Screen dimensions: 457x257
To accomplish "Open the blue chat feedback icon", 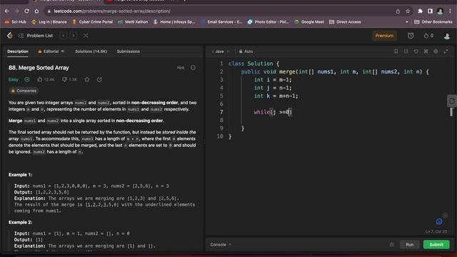I will [439, 222].
